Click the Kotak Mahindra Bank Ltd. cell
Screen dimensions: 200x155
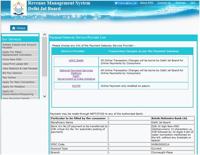[x=173, y=118]
